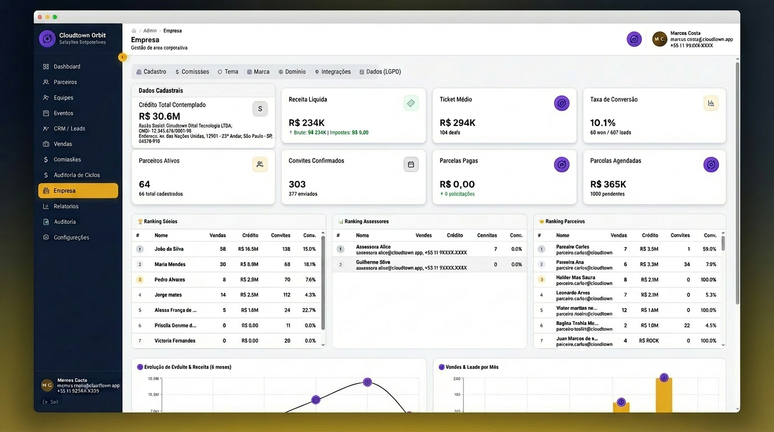774x432 pixels.
Task: Click the tallest yellow bar in the bar chart
Action: [664, 395]
